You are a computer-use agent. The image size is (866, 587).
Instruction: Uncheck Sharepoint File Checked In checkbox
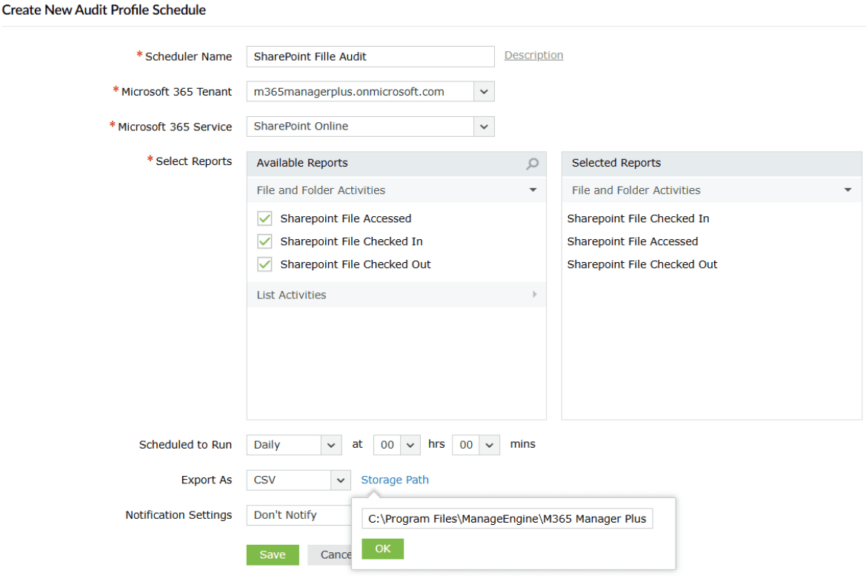pyautogui.click(x=264, y=241)
